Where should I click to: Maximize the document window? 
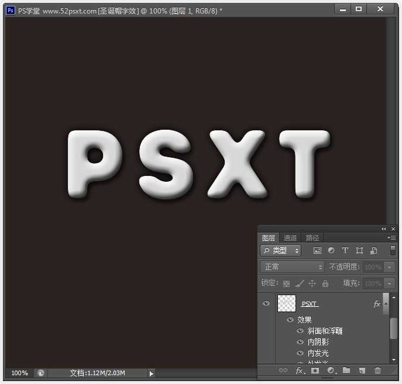[x=359, y=9]
